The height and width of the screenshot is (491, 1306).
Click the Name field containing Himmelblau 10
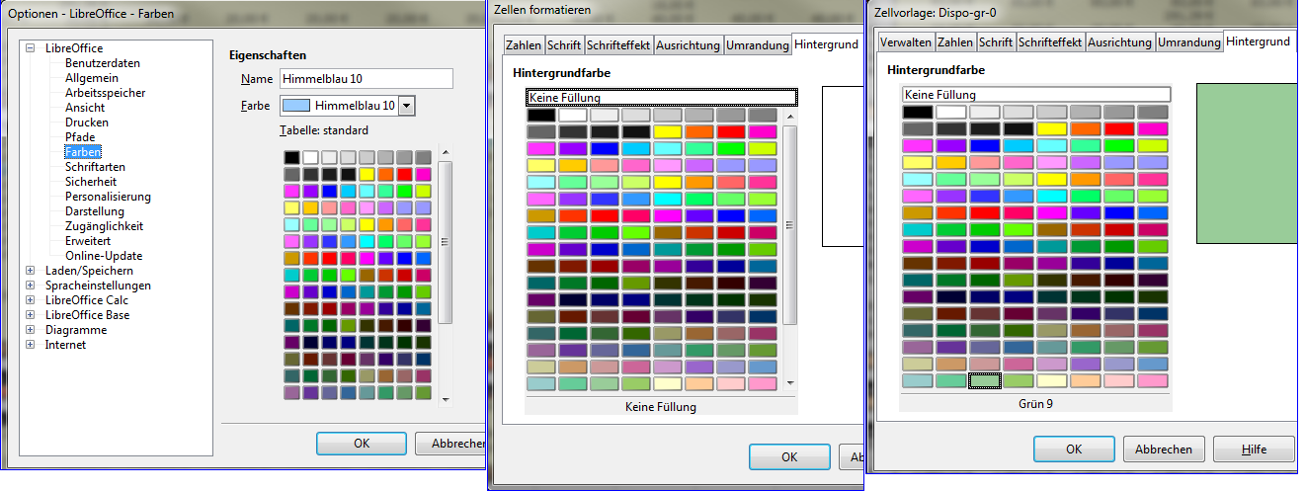pos(366,79)
